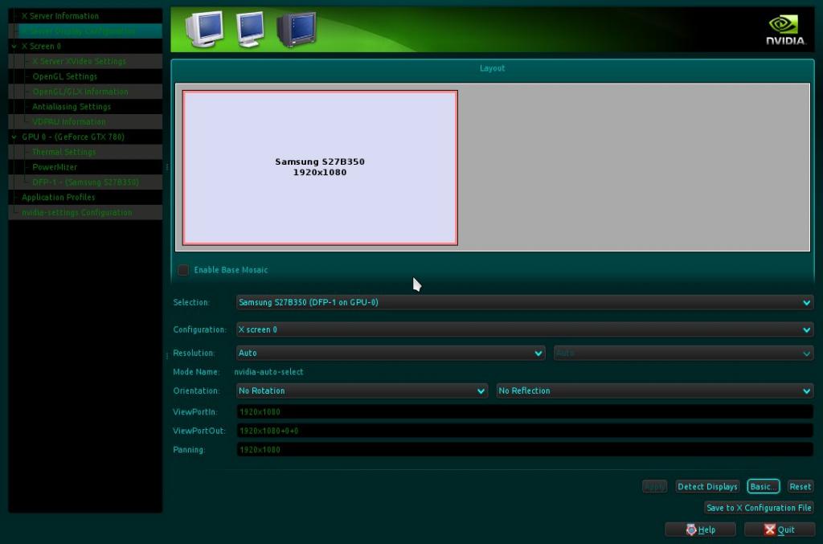823x544 pixels.
Task: Click the NVIDIA logo in the banner
Action: click(784, 31)
